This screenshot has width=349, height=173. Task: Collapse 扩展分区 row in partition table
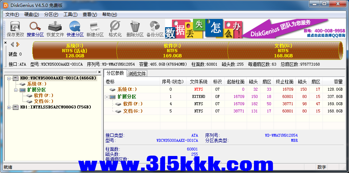click(107, 97)
